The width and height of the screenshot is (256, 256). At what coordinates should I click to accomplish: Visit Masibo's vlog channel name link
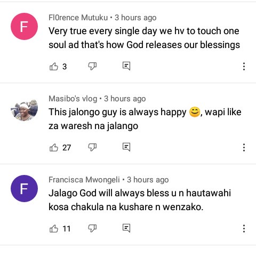(x=73, y=99)
